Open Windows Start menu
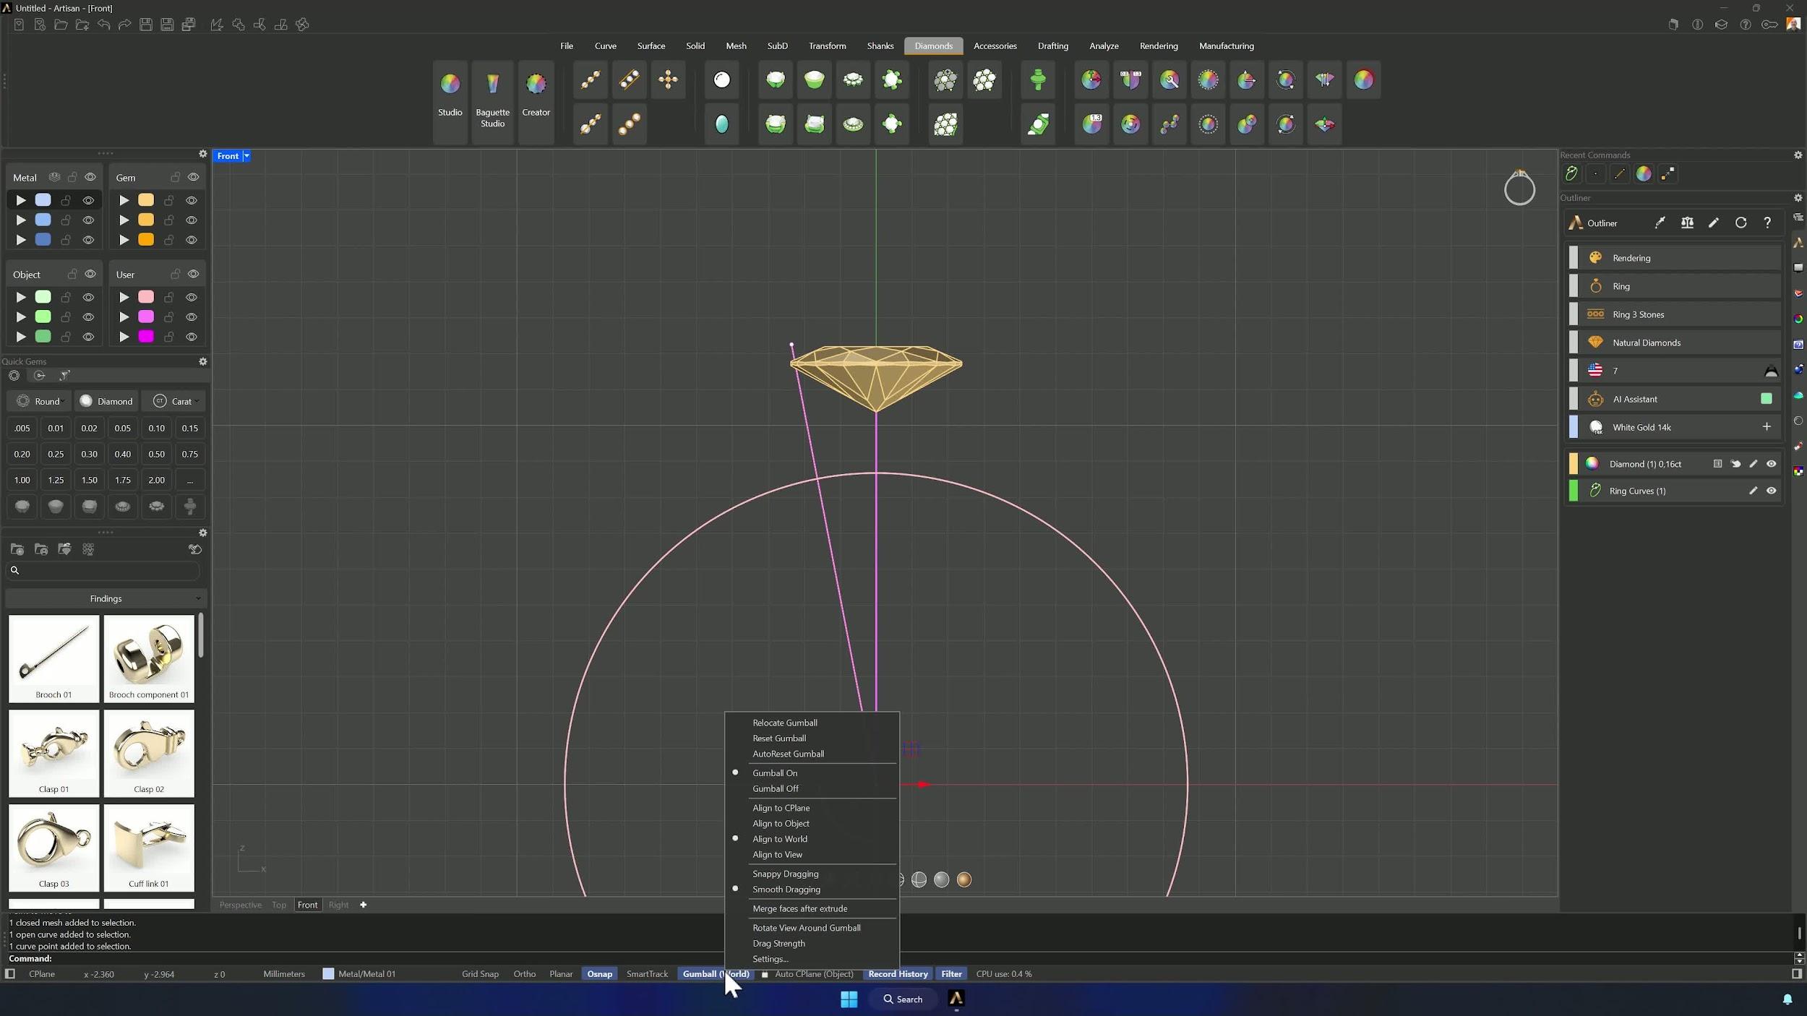 point(849,999)
